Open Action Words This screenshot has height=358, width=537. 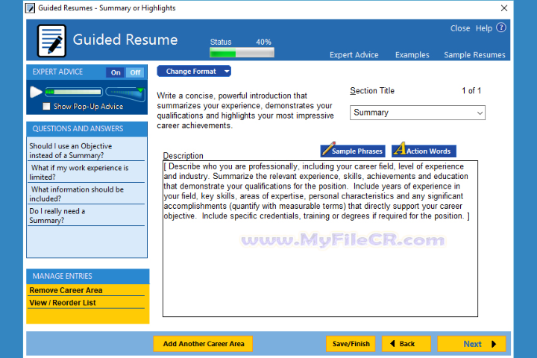pos(424,151)
